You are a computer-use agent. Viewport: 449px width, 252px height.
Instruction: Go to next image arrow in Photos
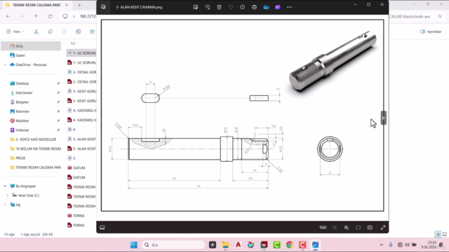[384, 118]
